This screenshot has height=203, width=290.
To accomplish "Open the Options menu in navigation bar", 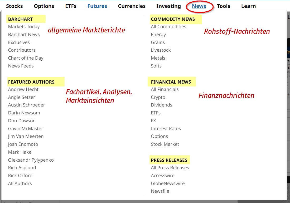I will coord(44,6).
